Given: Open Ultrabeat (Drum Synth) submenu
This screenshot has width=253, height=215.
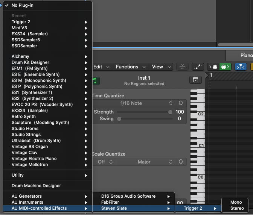Looking at the screenshot, I should pos(47,141).
